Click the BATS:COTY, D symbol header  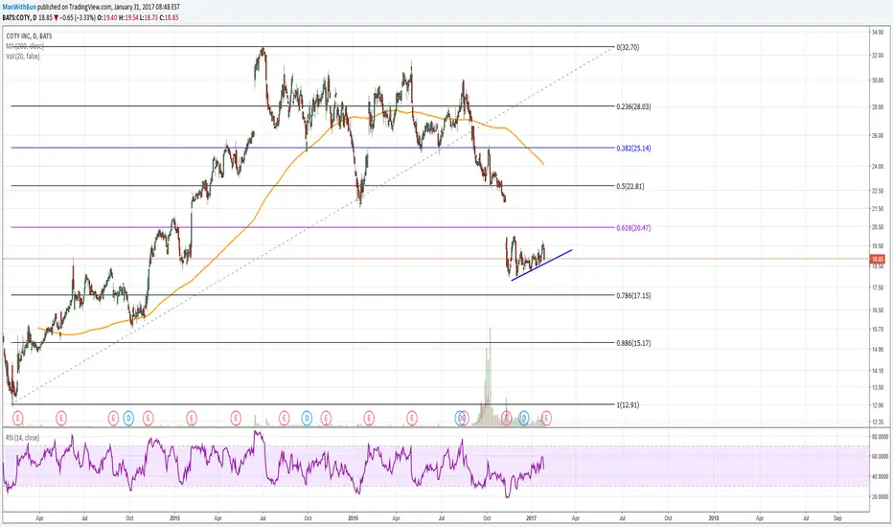tap(19, 17)
